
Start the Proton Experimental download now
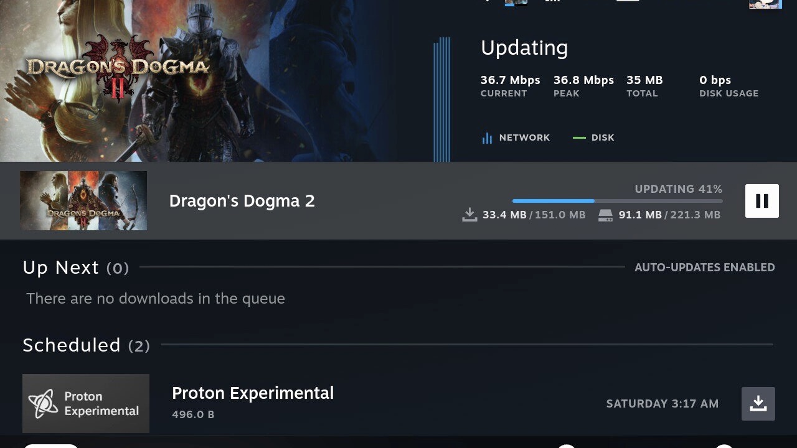click(x=758, y=404)
